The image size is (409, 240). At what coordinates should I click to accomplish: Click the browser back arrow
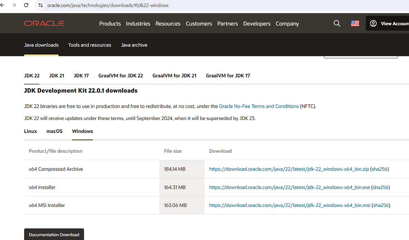[2, 5]
